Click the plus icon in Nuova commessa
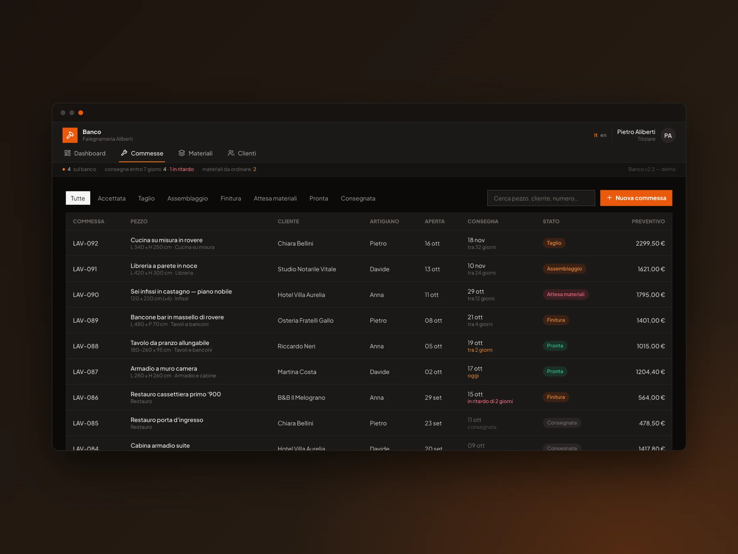The image size is (738, 554). tap(609, 198)
